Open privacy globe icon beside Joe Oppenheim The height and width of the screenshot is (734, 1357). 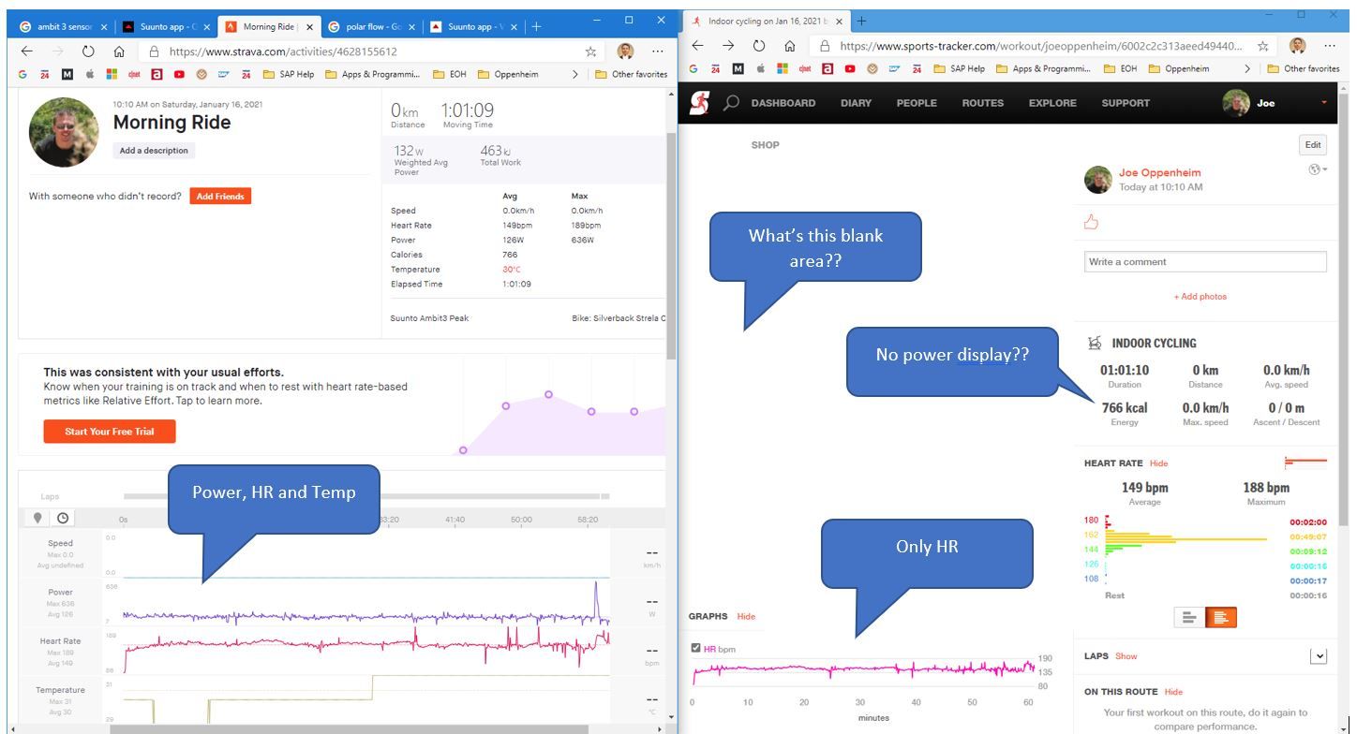1317,169
